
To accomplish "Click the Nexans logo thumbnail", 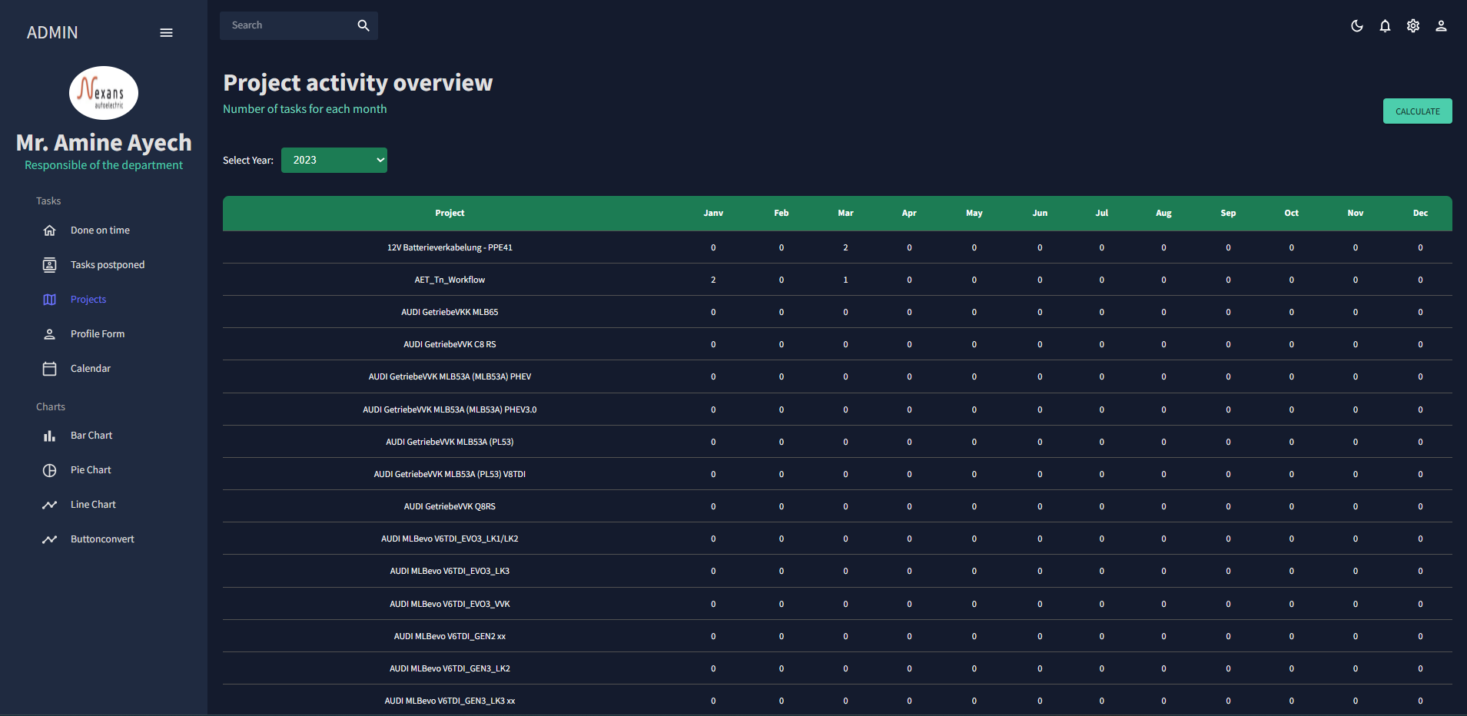I will pyautogui.click(x=104, y=93).
